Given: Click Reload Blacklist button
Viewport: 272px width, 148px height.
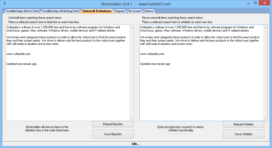Looking at the screenshot, I should [x=113, y=124].
